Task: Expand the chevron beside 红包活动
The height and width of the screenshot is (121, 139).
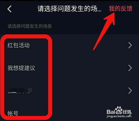Action: [130, 45]
